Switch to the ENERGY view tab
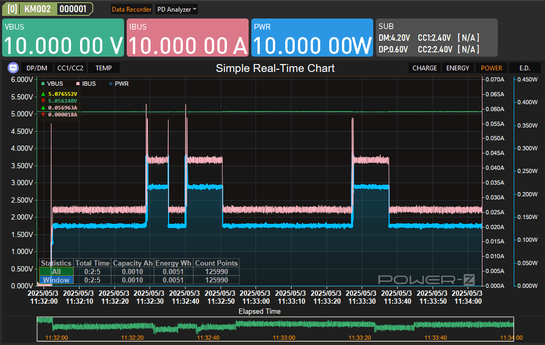545x345 pixels. pyautogui.click(x=458, y=68)
